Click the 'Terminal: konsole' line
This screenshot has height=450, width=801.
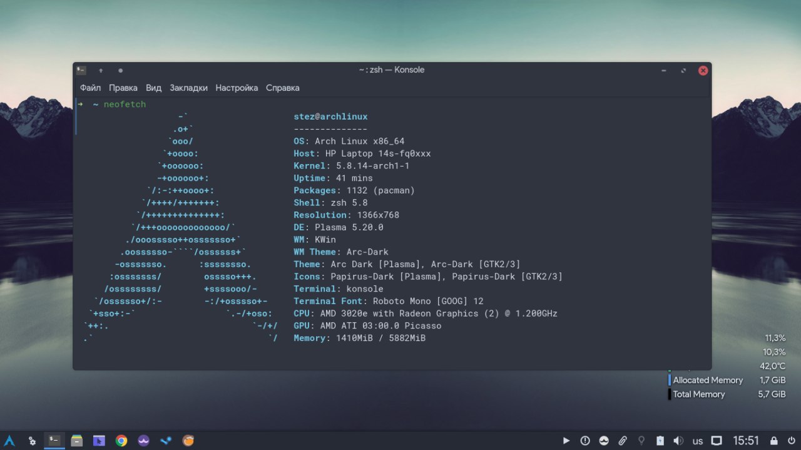(339, 289)
